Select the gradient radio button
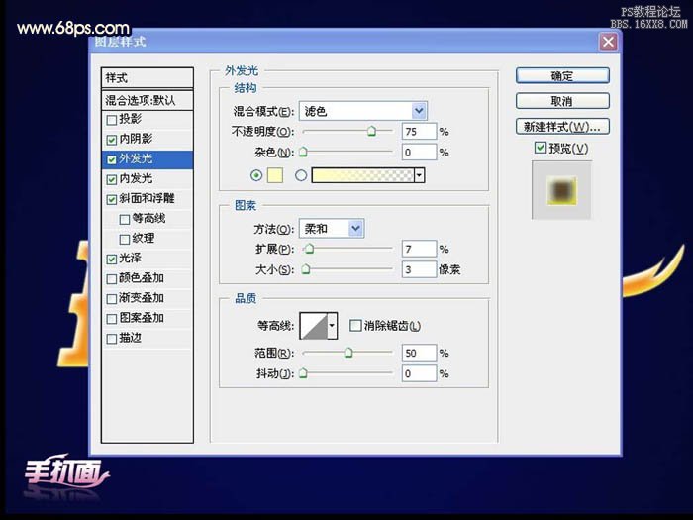This screenshot has width=693, height=520. [x=301, y=175]
